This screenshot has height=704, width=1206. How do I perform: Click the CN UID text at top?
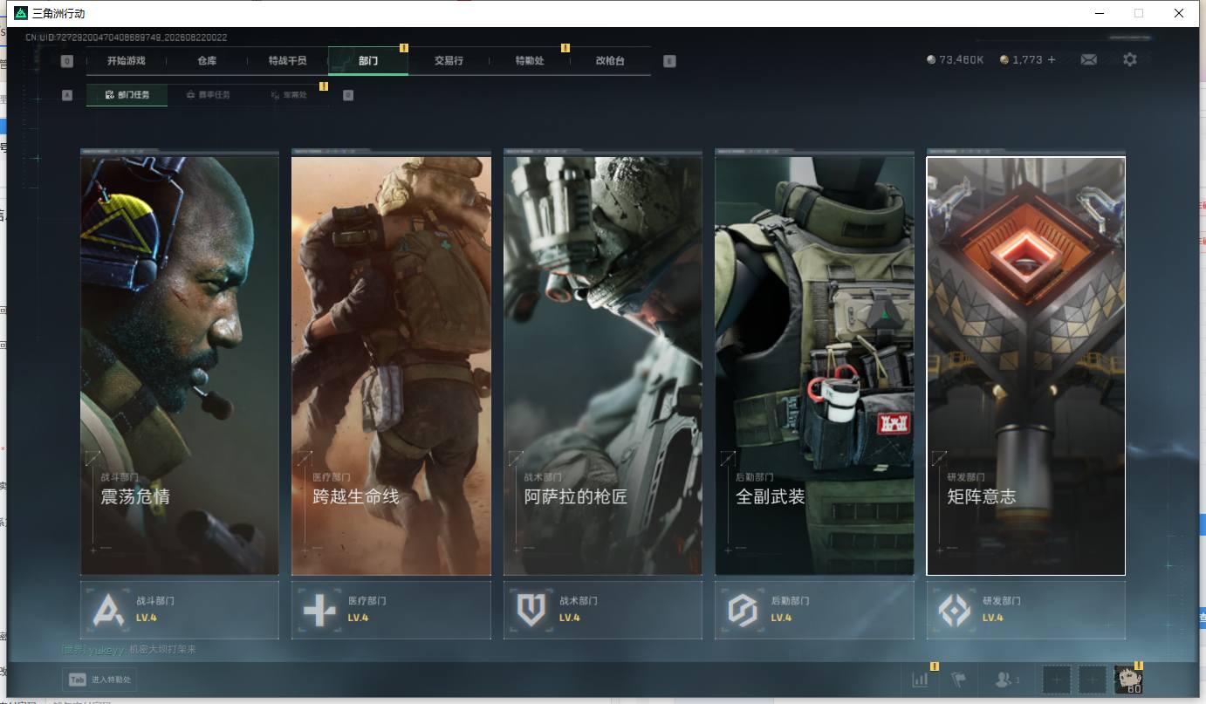(126, 38)
